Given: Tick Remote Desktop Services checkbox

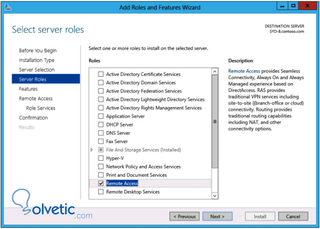Looking at the screenshot, I should tap(101, 192).
